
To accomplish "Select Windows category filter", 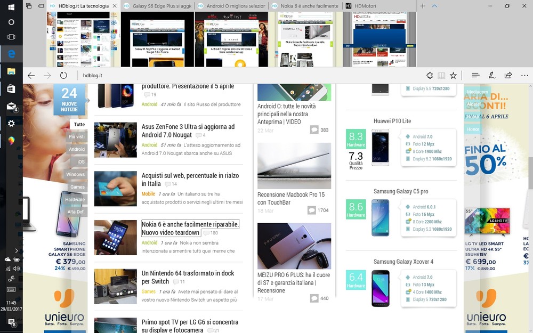I will 75,174.
